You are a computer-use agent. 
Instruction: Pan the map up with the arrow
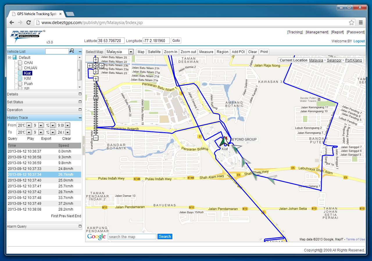click(x=96, y=60)
